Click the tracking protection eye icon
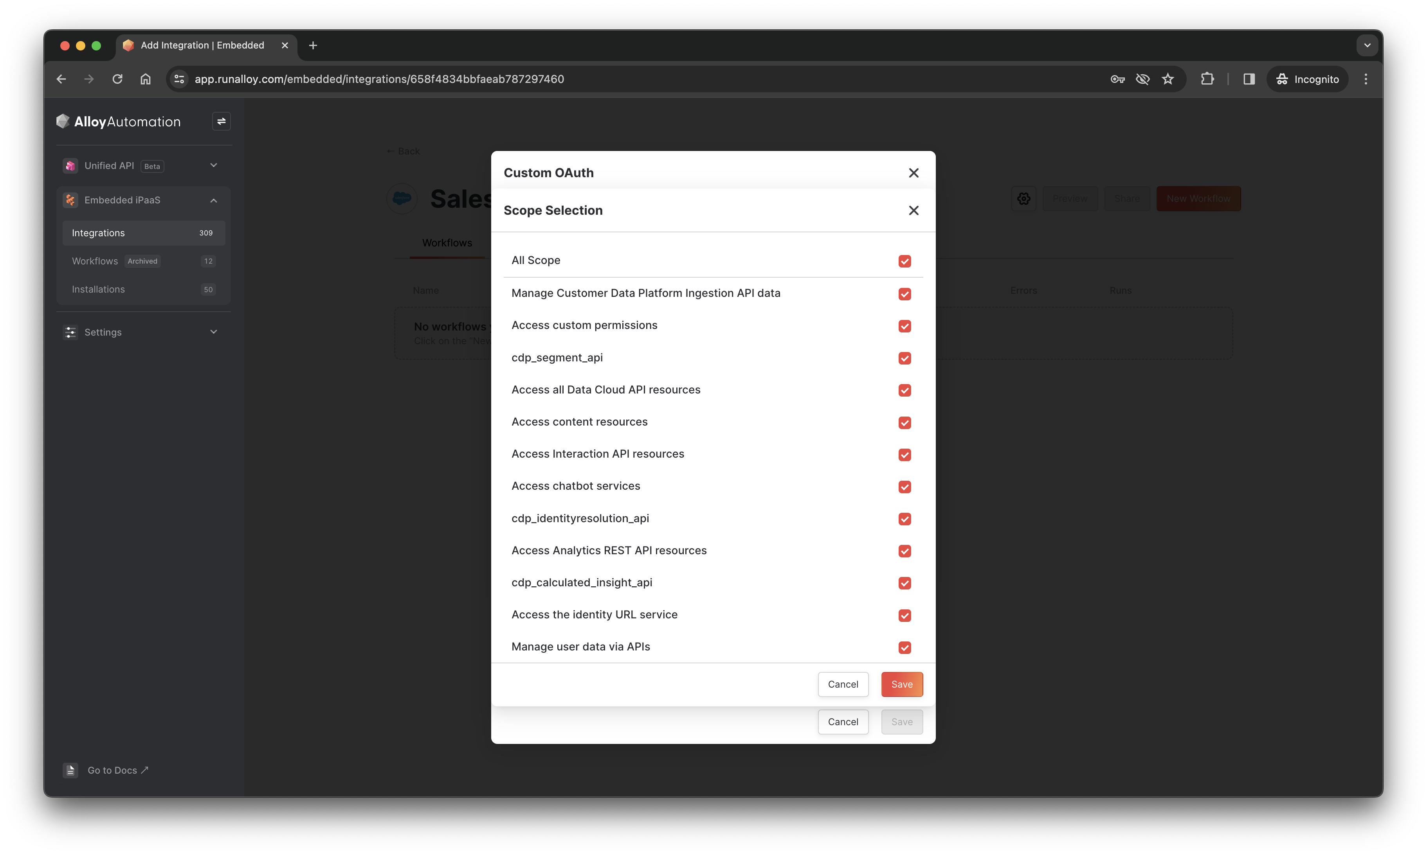1427x855 pixels. pyautogui.click(x=1142, y=79)
